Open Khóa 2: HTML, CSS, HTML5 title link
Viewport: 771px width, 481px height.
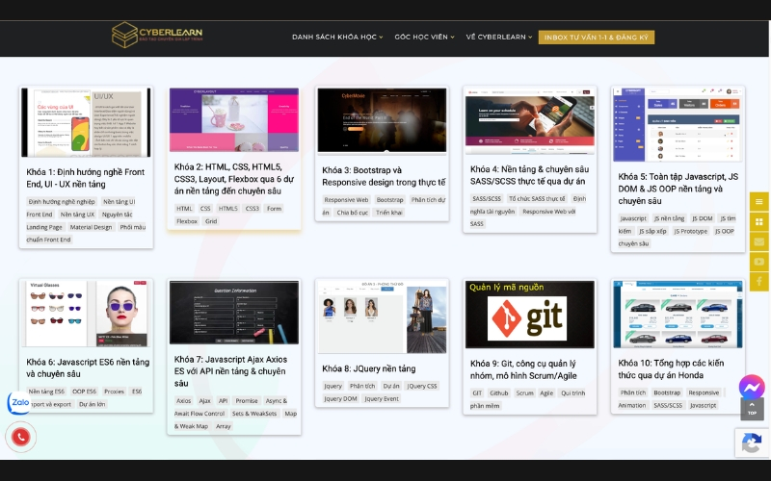[234, 179]
